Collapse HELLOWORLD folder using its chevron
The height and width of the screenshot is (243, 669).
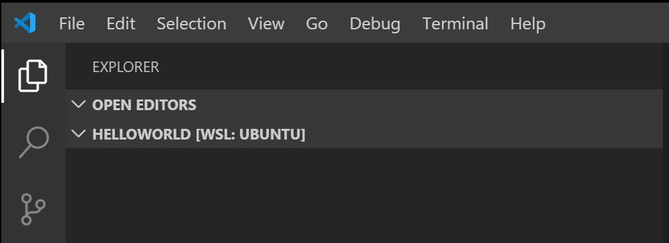(79, 134)
